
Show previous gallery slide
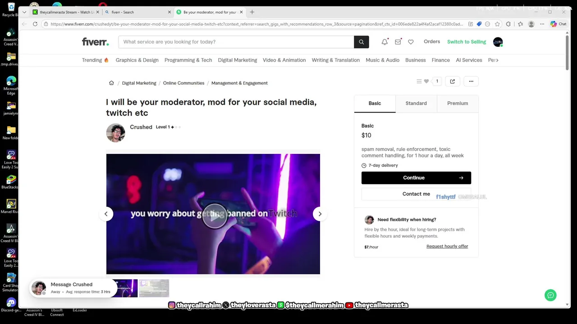[x=106, y=214]
